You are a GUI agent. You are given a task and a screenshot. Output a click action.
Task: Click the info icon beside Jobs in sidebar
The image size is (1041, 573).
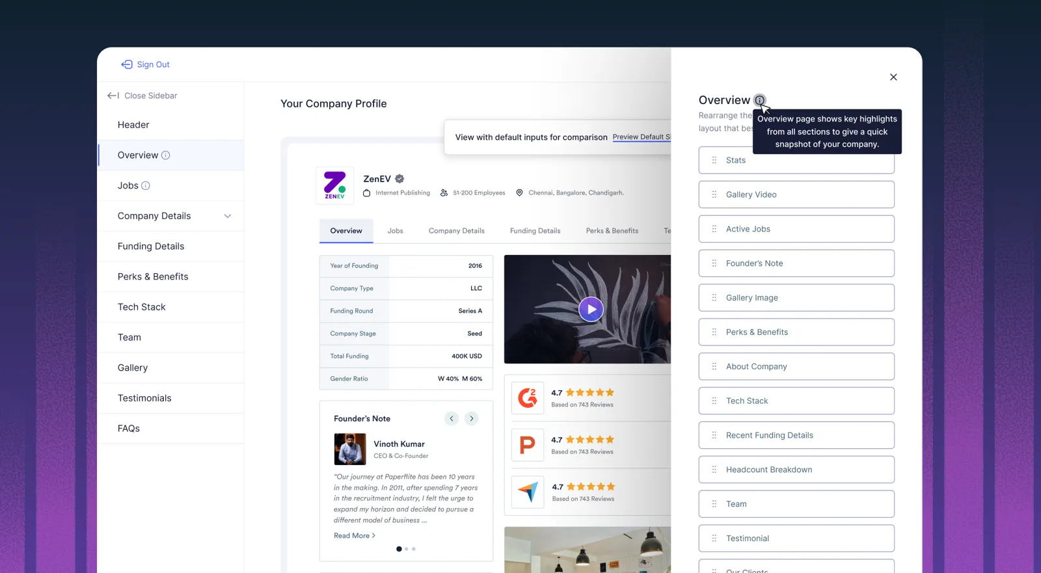click(146, 185)
